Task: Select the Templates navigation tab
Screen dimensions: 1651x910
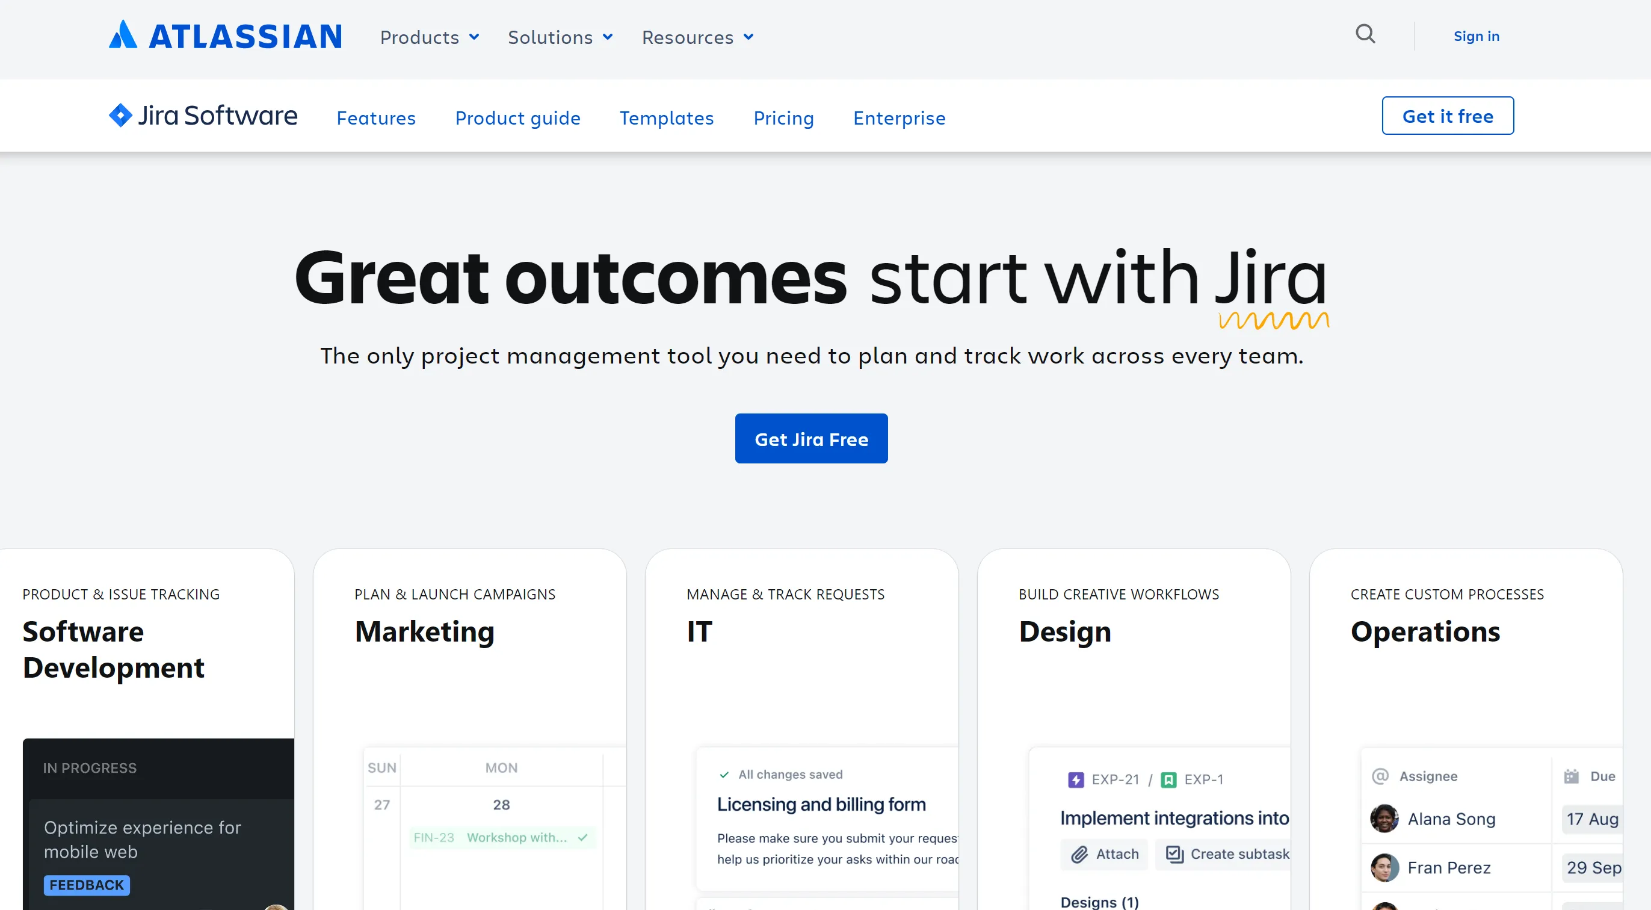Action: pyautogui.click(x=667, y=117)
